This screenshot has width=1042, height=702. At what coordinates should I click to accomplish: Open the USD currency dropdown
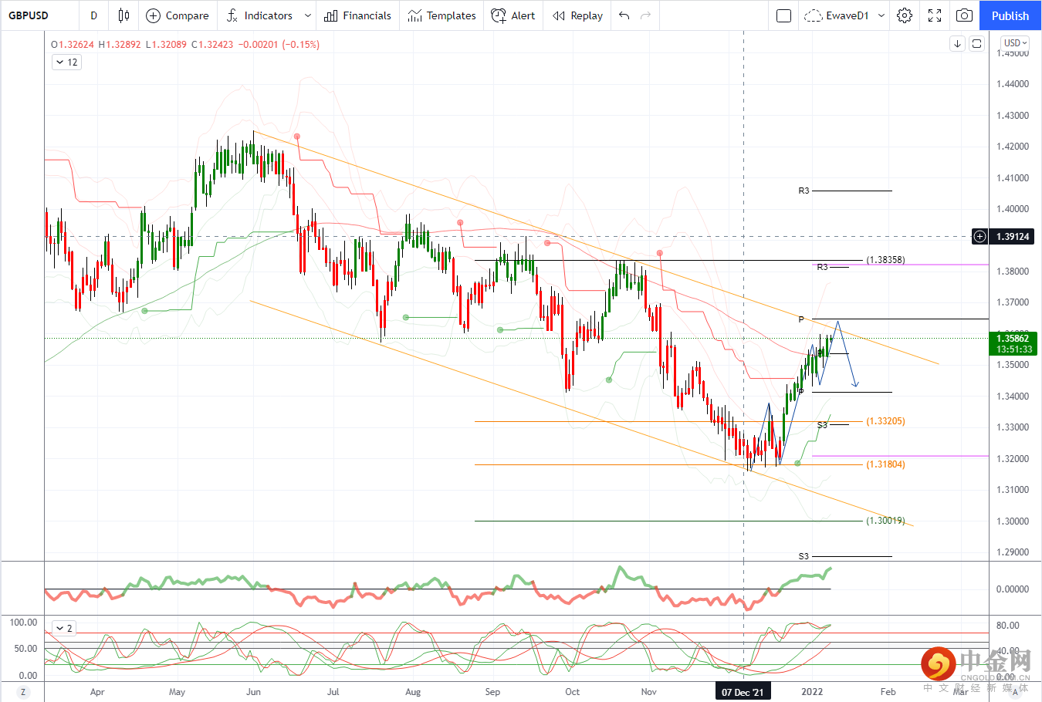tap(1015, 43)
